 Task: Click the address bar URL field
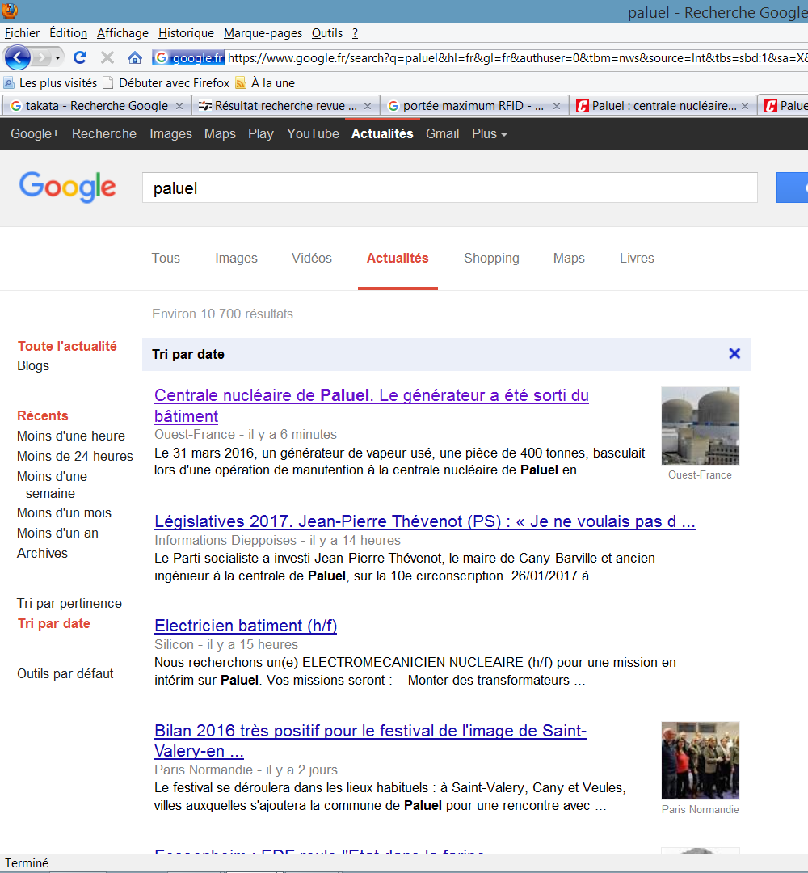click(x=517, y=58)
